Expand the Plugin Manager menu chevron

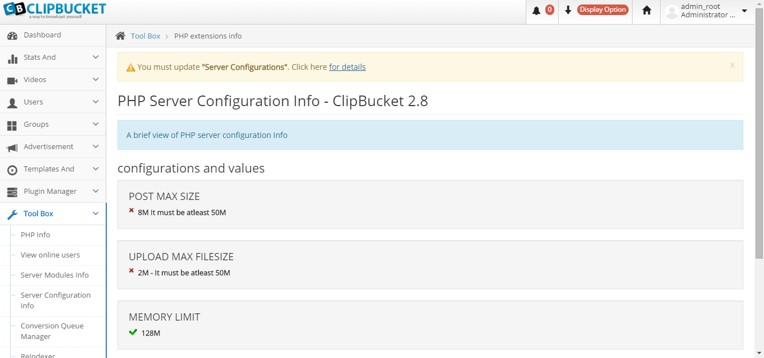tap(96, 191)
